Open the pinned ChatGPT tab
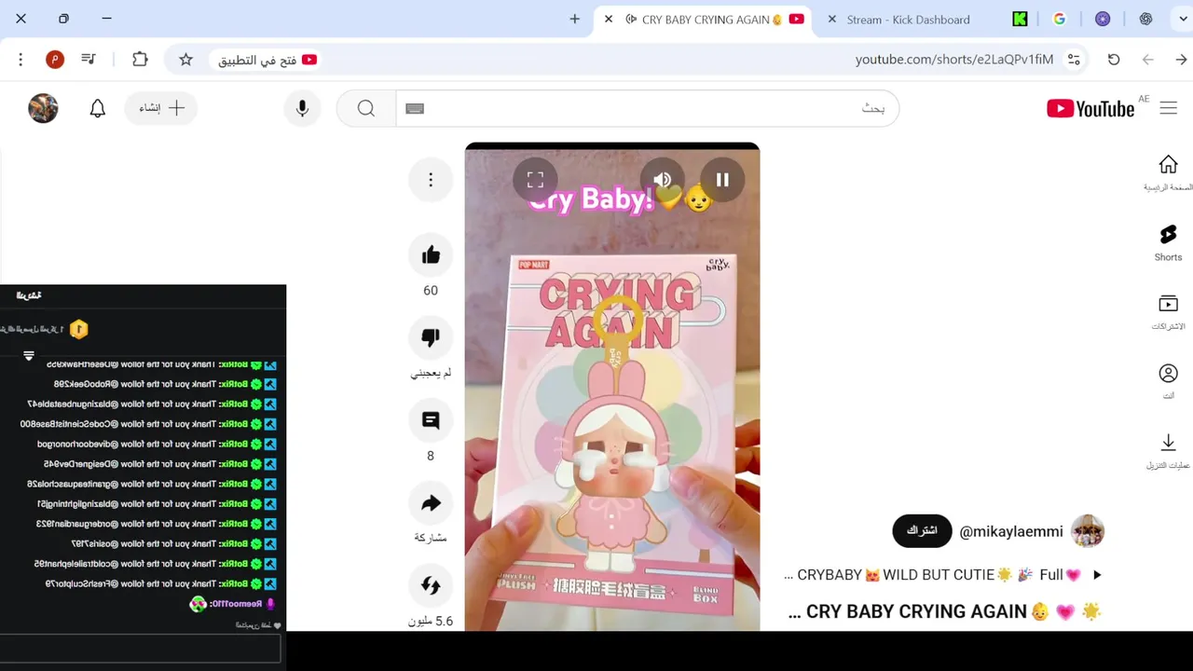Viewport: 1193px width, 671px height. [1146, 19]
